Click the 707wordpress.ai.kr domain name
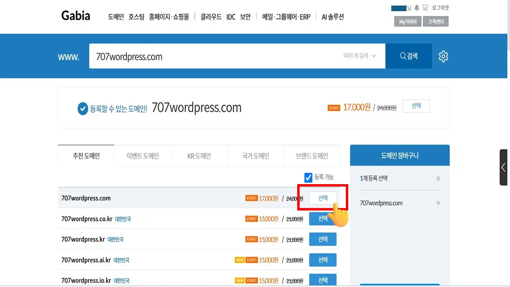The width and height of the screenshot is (510, 287). [86, 260]
